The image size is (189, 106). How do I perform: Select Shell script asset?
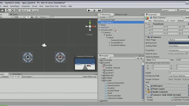(x=108, y=93)
